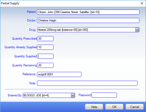This screenshot has height=112, width=146.
Task: Expand the Drug dropdown arrow
Action: [137, 30]
